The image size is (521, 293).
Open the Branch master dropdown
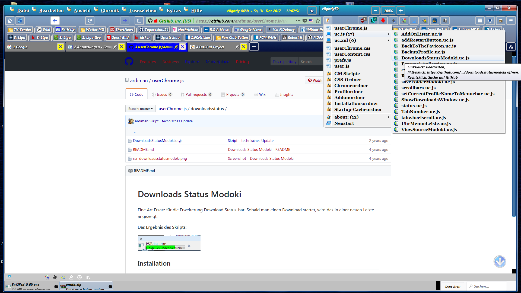(140, 109)
